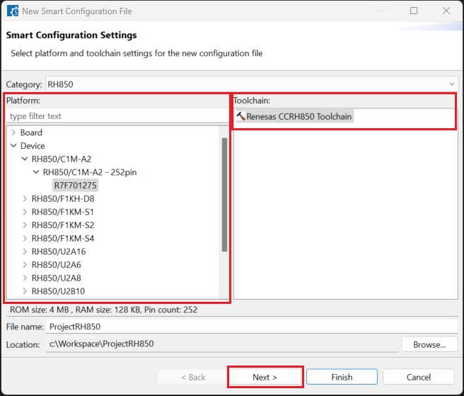Select RH850/U2A6 tree item
This screenshot has width=464, height=396.
point(56,265)
